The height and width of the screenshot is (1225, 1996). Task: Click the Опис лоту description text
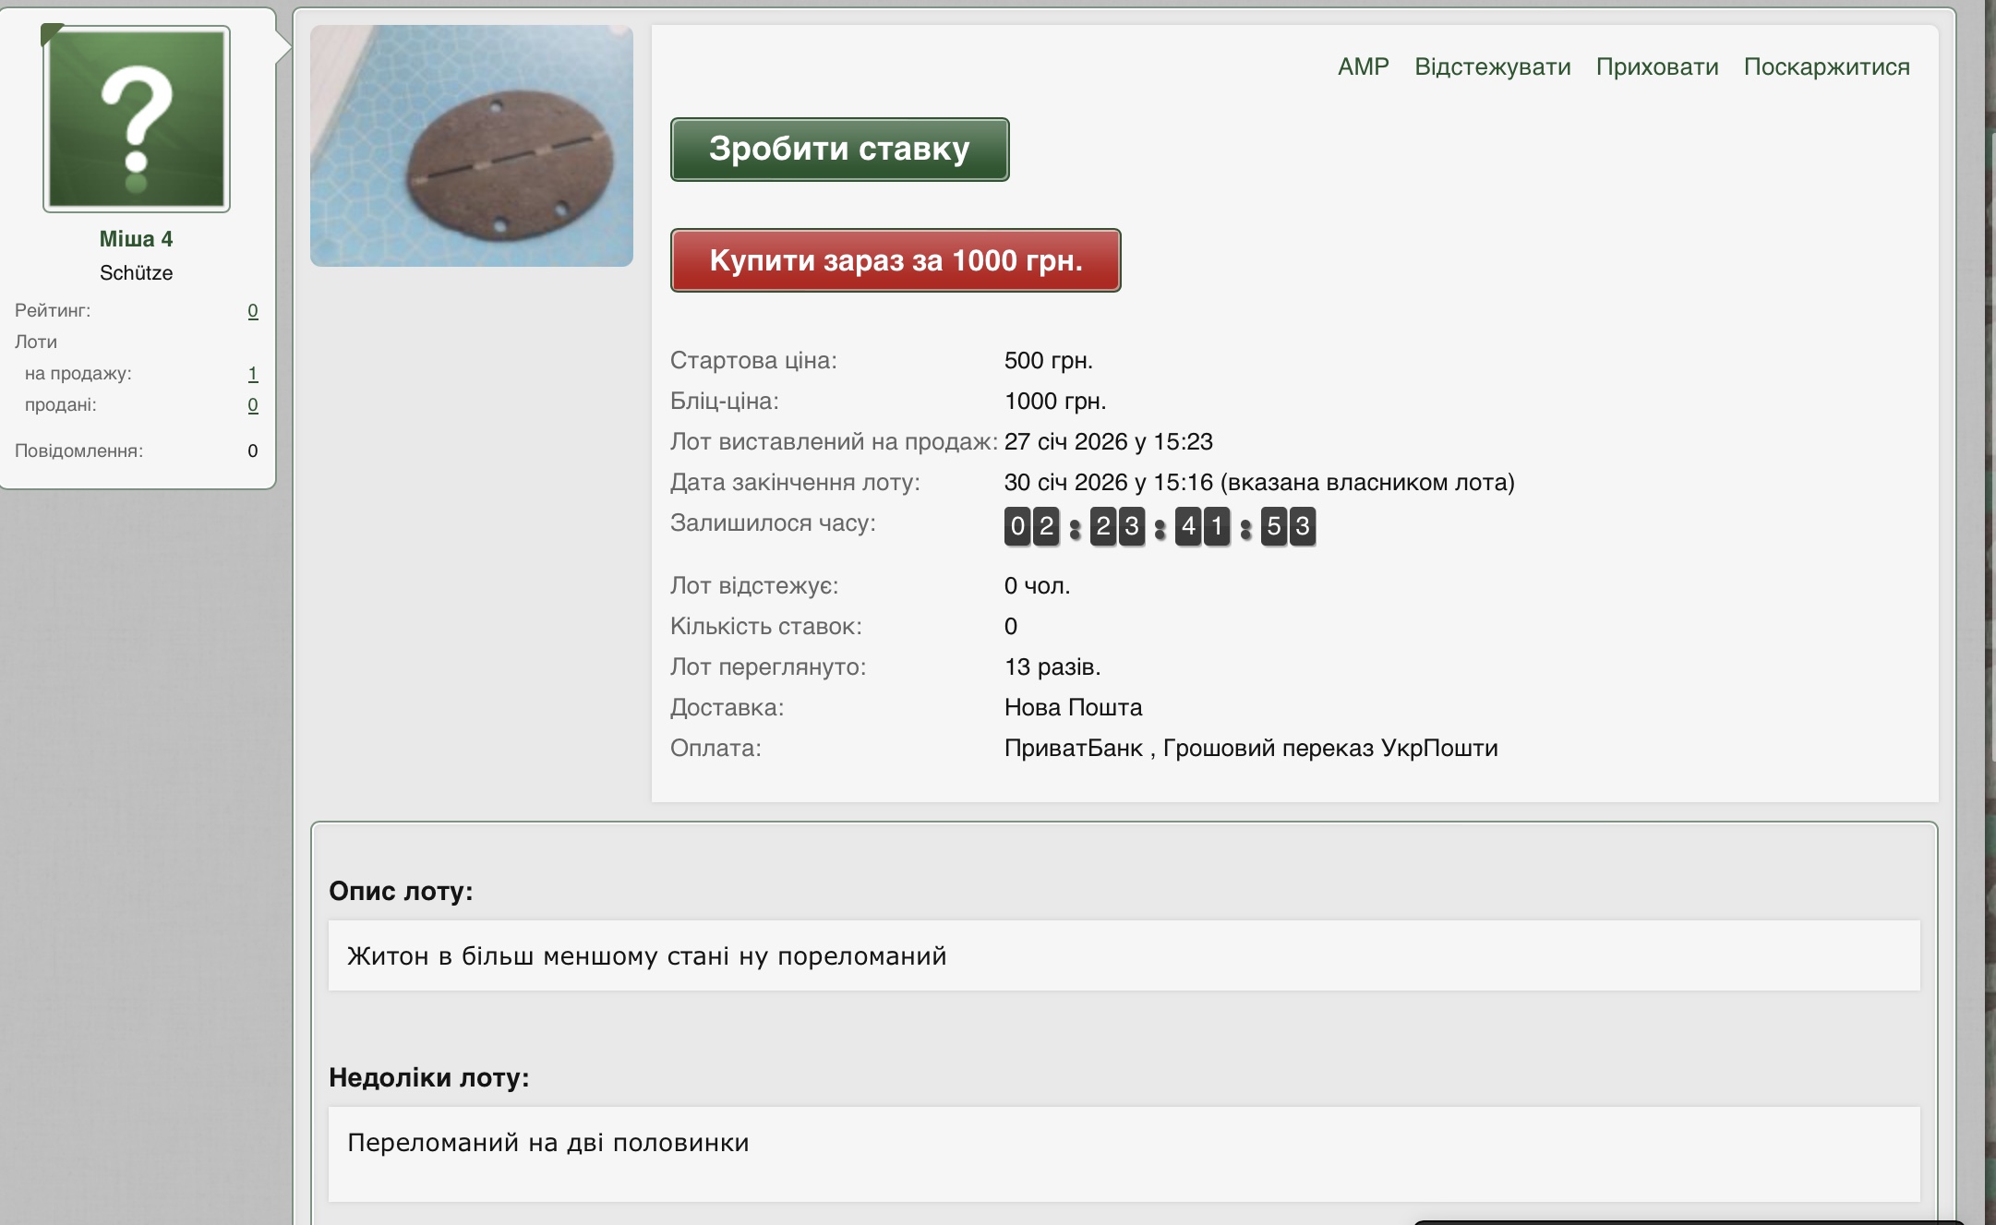646,956
